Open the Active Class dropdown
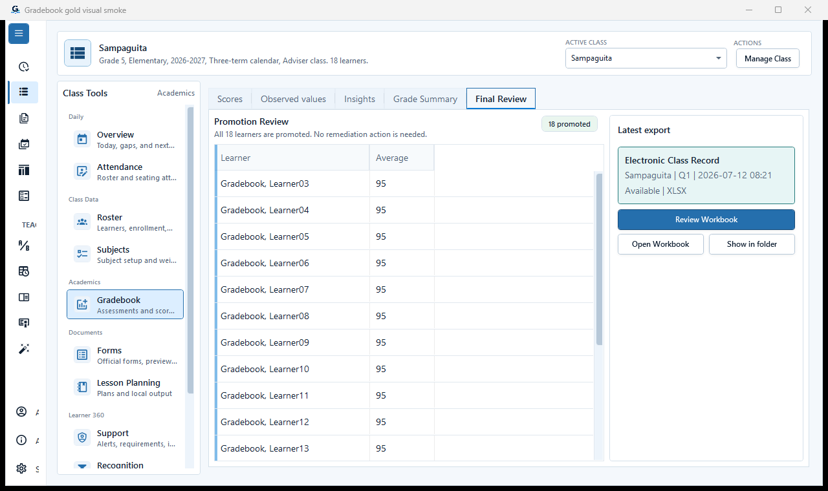Image resolution: width=828 pixels, height=491 pixels. (646, 58)
